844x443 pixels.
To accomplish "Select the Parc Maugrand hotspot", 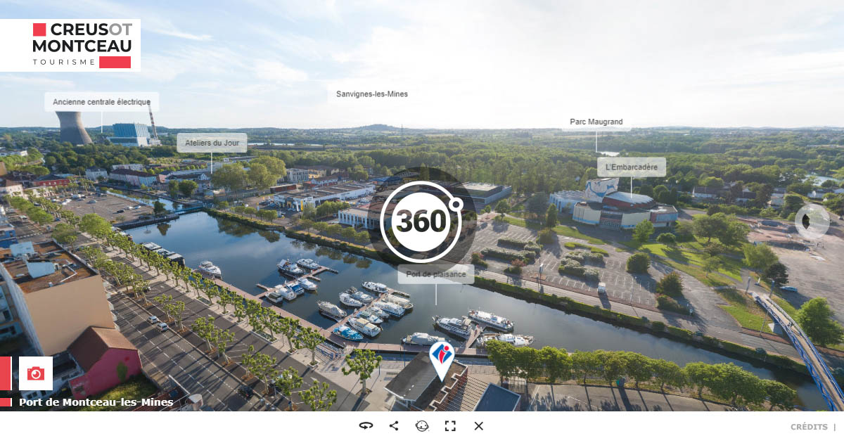I will (x=596, y=122).
